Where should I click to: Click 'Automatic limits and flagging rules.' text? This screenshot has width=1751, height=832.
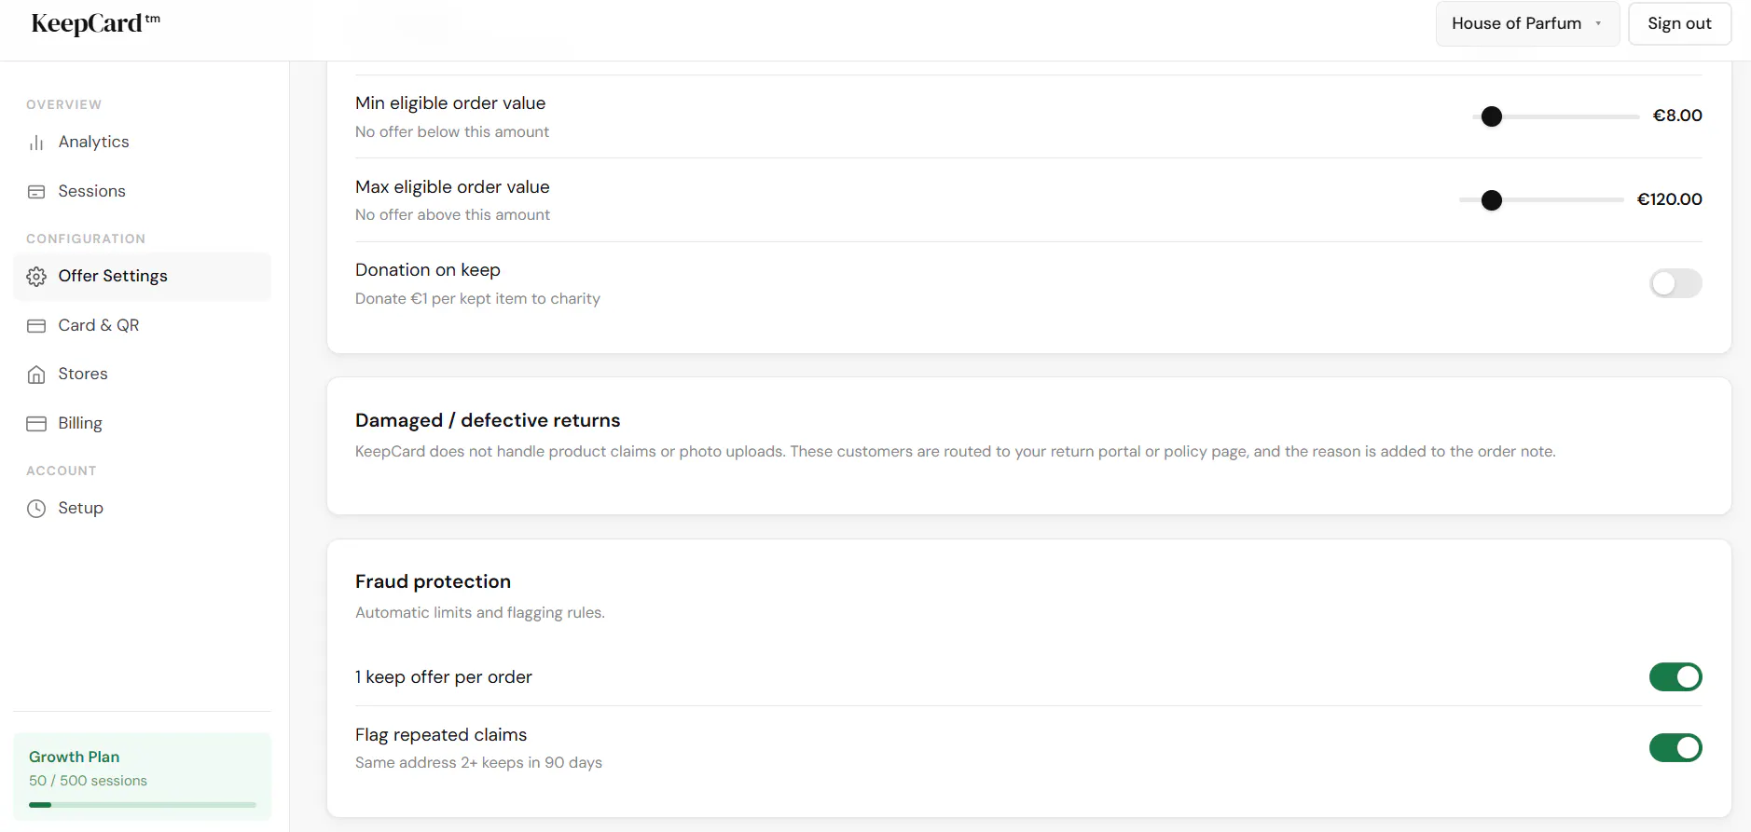coord(480,613)
